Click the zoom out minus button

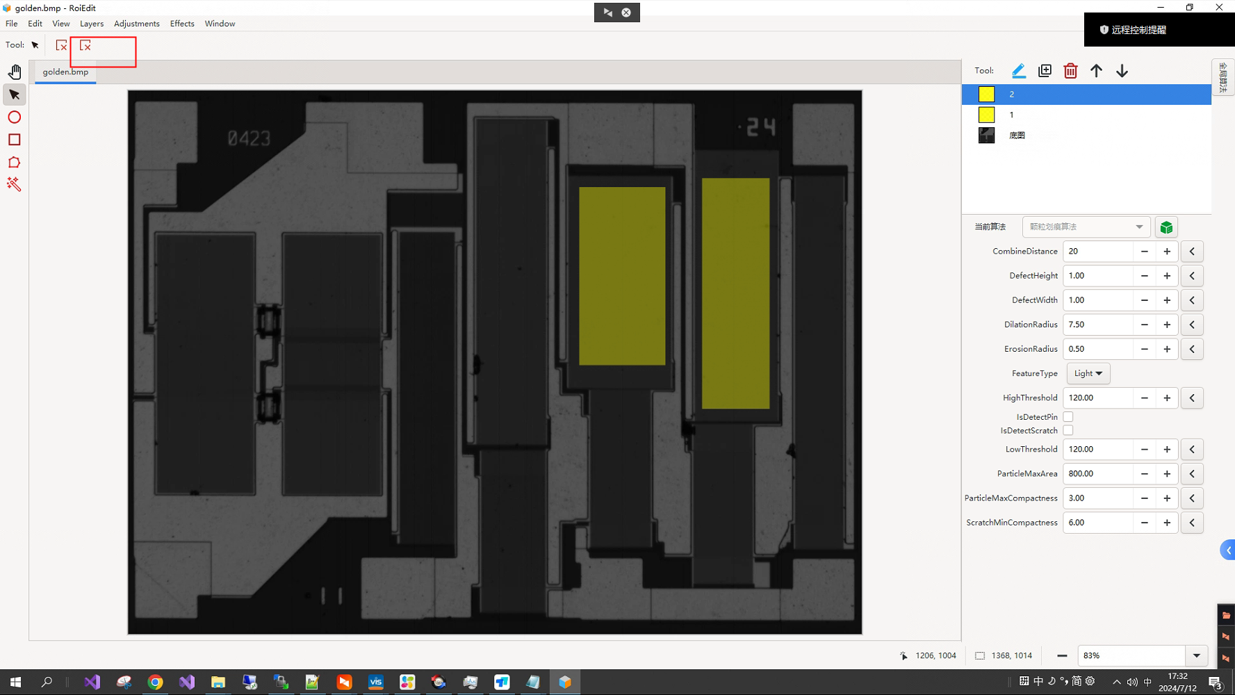point(1062,655)
